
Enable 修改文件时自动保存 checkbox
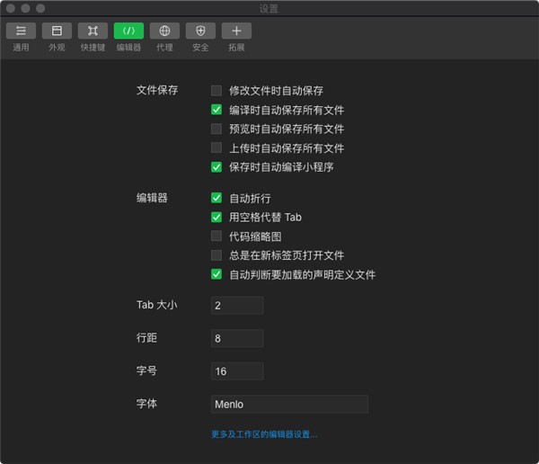tap(216, 91)
